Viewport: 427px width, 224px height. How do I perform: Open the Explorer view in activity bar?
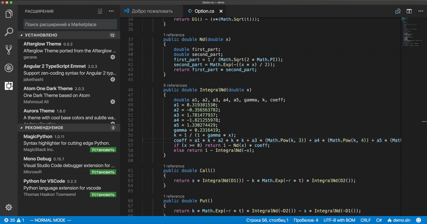click(9, 14)
